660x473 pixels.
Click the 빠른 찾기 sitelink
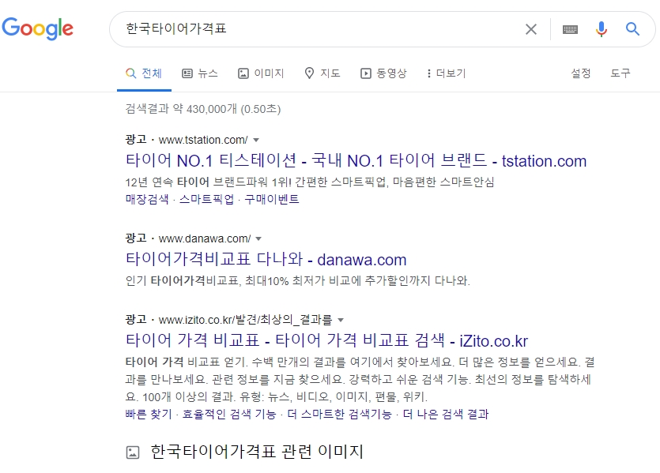(x=149, y=415)
